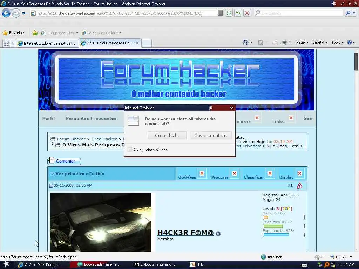Close the O Virus Mais Perigosos tab
The height and width of the screenshot is (269, 359).
137,43
